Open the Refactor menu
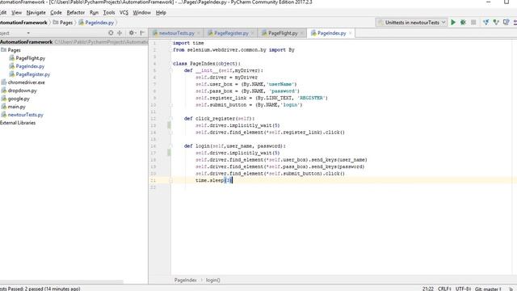Screen dimensions: 517x291 point(75,13)
